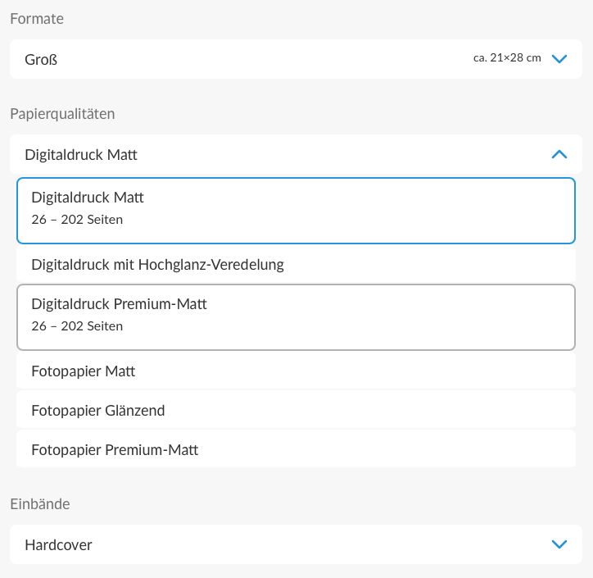Click the Groß format text
The width and height of the screenshot is (593, 578).
pos(41,60)
